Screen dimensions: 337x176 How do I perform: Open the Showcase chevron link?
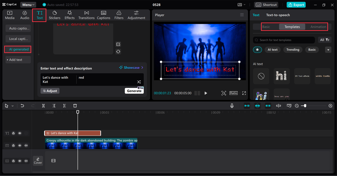pyautogui.click(x=131, y=68)
